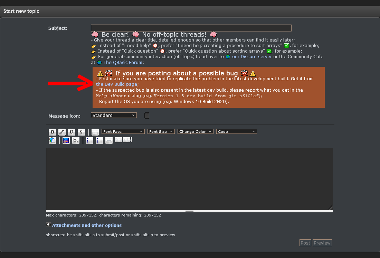
Task: Expand Attachments and other options
Action: point(87,225)
